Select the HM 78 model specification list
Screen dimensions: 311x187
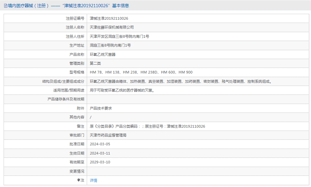[x=141, y=72]
